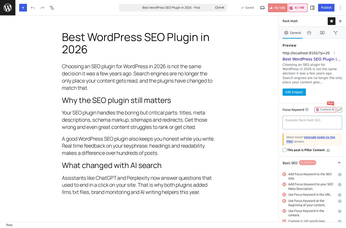Image resolution: width=346 pixels, height=228 pixels.
Task: Open help icon next to Pillar Content
Action: (328, 150)
